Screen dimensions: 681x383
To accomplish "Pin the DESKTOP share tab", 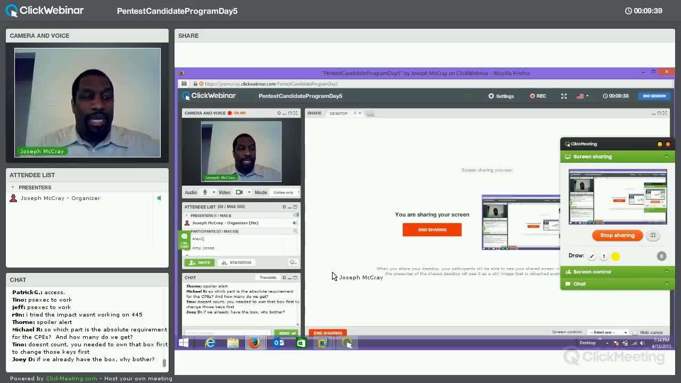I will tap(355, 113).
